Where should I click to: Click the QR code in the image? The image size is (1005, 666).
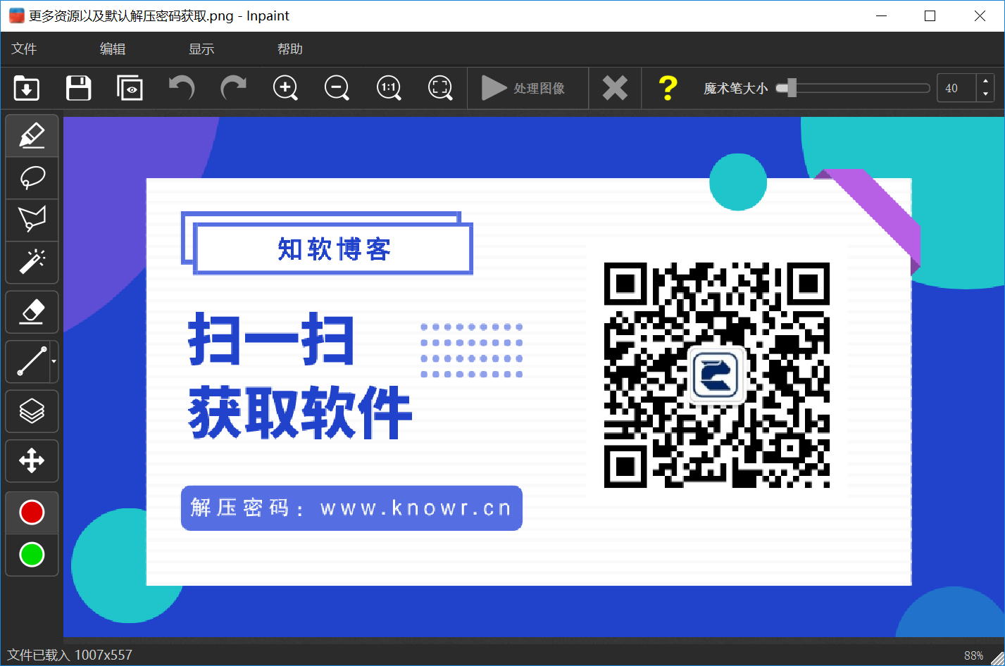pos(717,375)
